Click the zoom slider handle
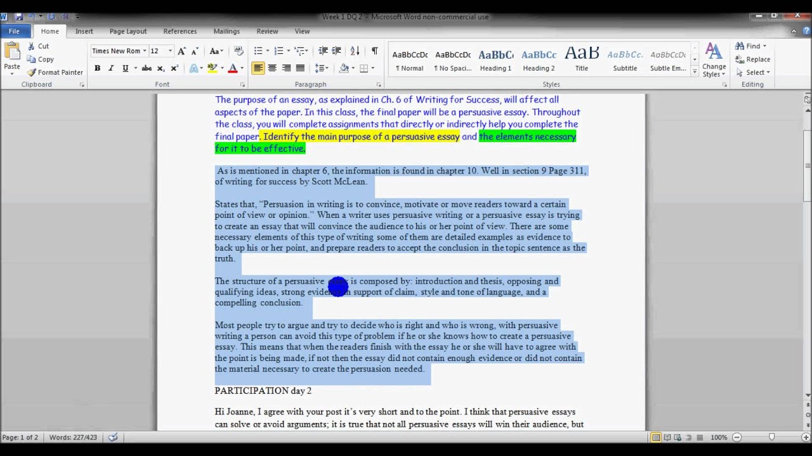812x456 pixels. click(771, 437)
